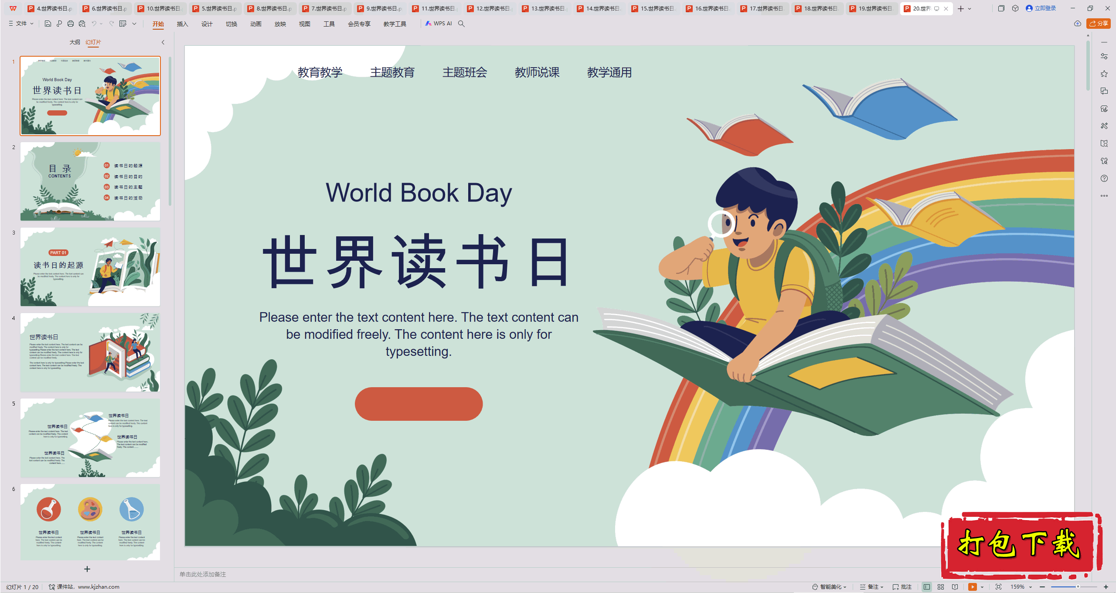Screen dimensions: 1116x593
Task: Expand the undo history dropdown arrow
Action: point(101,24)
